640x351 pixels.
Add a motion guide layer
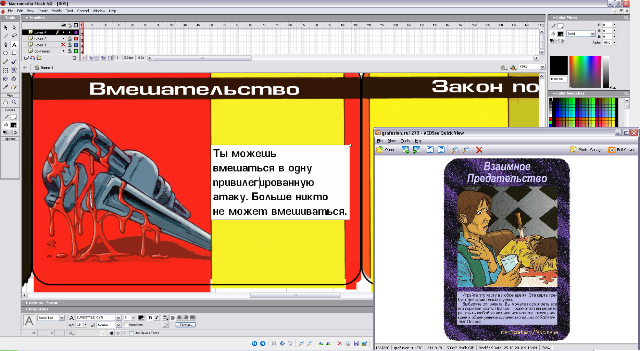click(33, 58)
